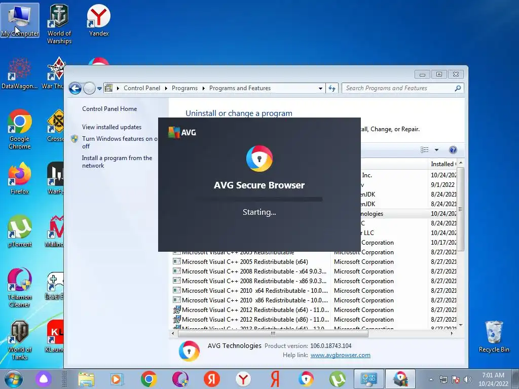Click Control Panel breadcrumb
Screen dimensions: 519x389
pyautogui.click(x=142, y=88)
